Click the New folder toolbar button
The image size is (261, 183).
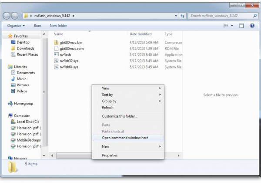58,26
